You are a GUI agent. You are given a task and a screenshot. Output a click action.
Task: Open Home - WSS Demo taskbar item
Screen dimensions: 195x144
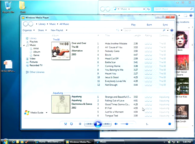point(49,142)
